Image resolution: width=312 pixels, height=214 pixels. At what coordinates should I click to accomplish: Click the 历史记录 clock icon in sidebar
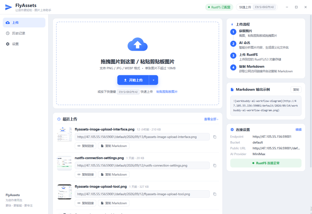point(8,33)
